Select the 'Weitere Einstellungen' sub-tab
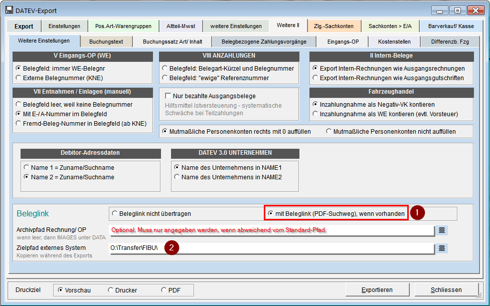Viewport: 490px width, 306px height. tap(44, 41)
